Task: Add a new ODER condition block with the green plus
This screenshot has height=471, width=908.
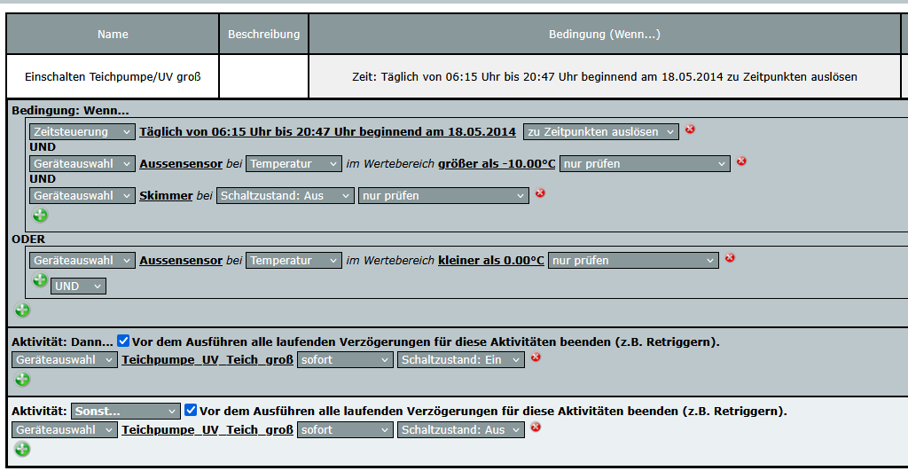Action: pyautogui.click(x=22, y=310)
